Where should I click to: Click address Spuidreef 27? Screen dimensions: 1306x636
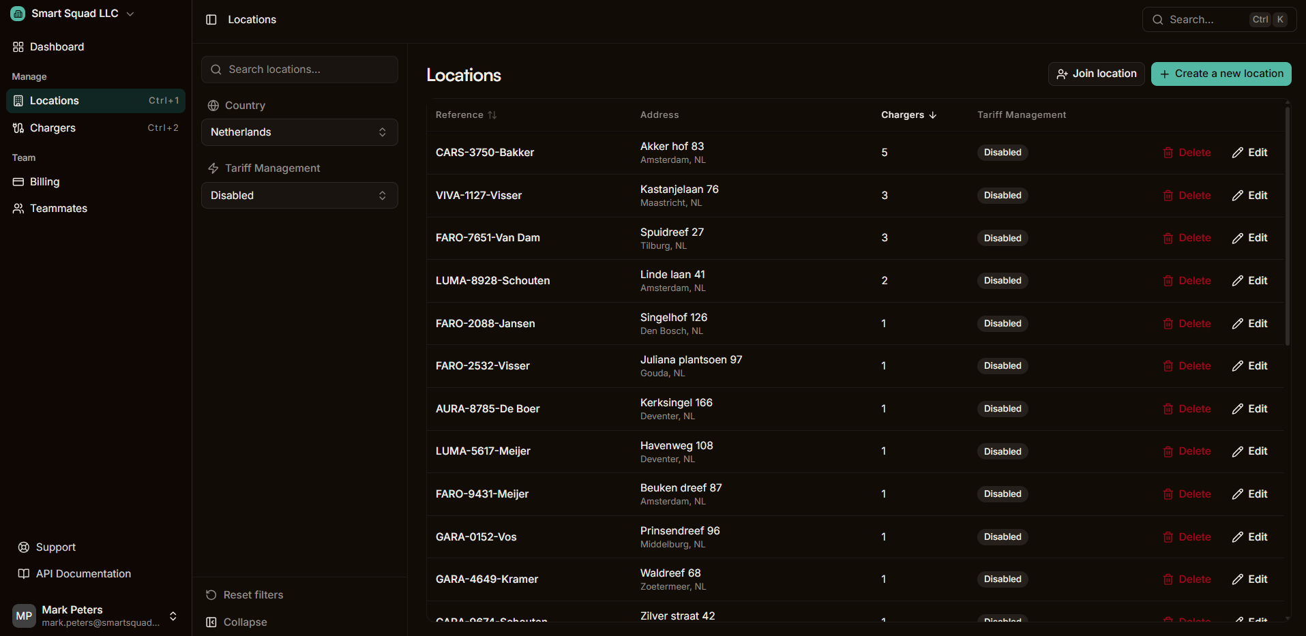(x=672, y=232)
